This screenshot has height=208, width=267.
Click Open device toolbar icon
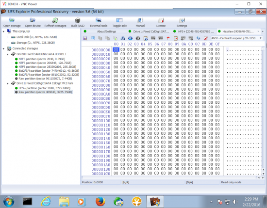coord(33,22)
